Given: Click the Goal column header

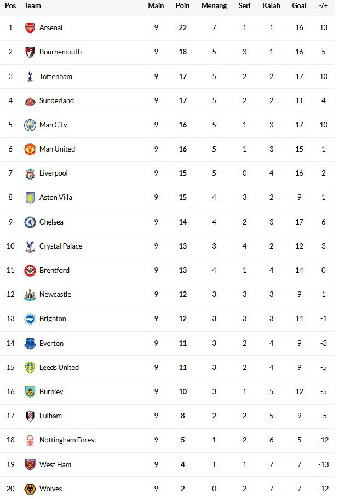Looking at the screenshot, I should click(299, 6).
